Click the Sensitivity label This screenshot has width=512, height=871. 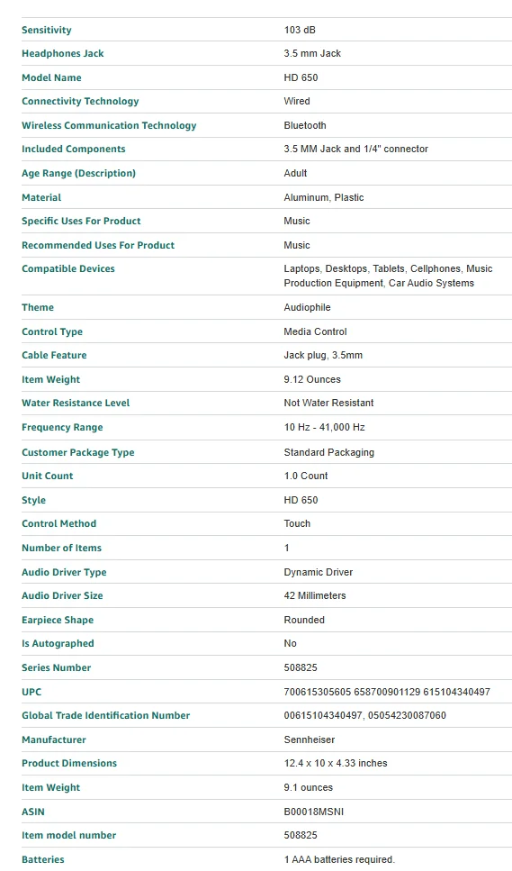tap(47, 30)
